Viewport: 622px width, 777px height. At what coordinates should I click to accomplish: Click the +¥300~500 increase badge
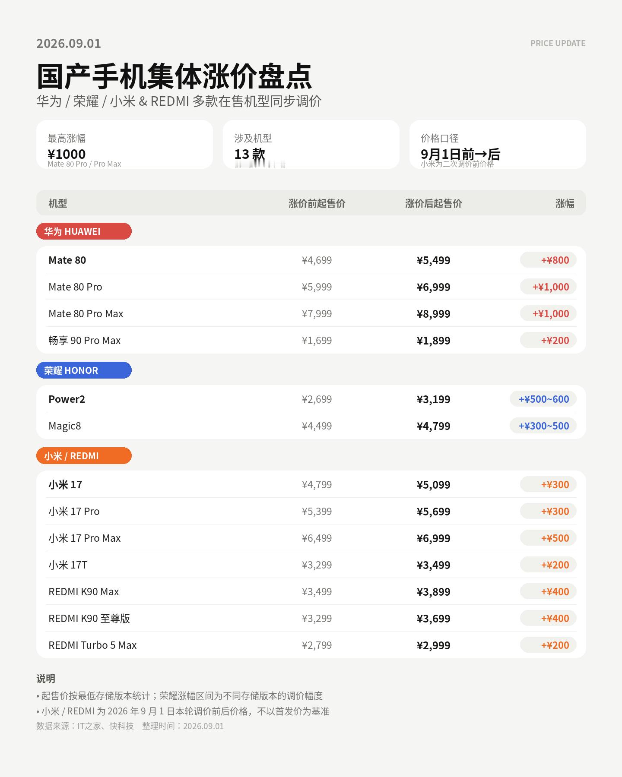(x=543, y=426)
